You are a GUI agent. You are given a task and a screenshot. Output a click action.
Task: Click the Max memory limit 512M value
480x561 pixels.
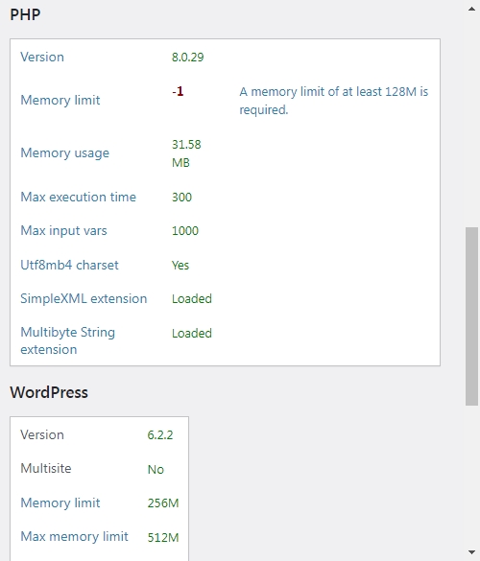click(163, 537)
